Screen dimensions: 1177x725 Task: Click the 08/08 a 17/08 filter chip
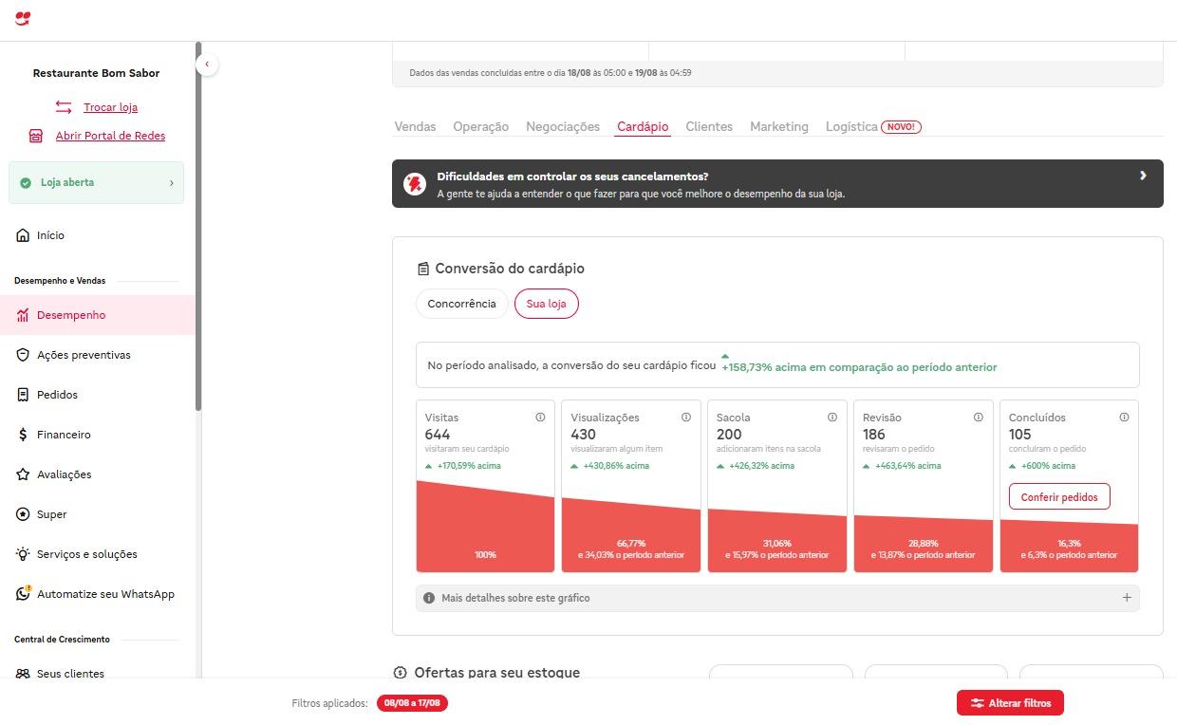pyautogui.click(x=413, y=703)
